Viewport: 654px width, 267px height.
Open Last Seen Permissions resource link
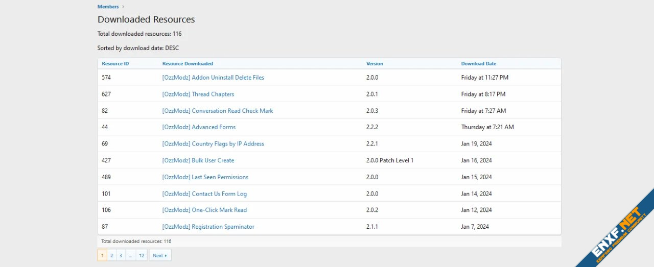205,177
